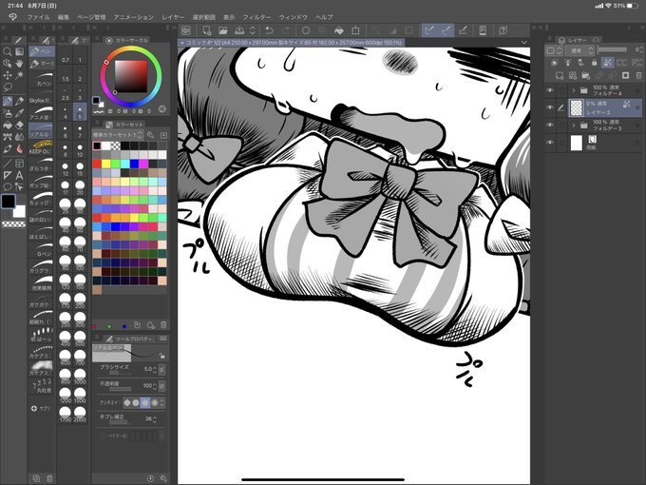This screenshot has height=485, width=646.
Task: Click the CLIP STUDIO launch icon in command bar
Action: click(186, 30)
